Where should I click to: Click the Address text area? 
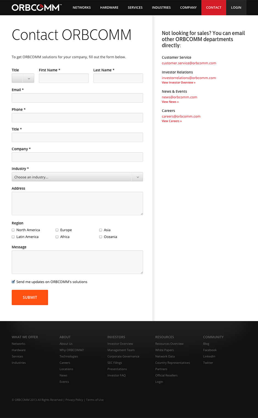pos(77,204)
